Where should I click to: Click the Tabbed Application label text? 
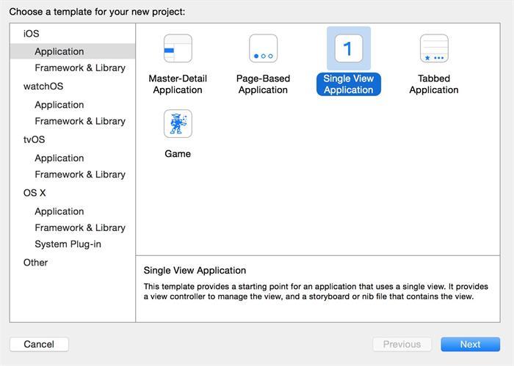click(434, 84)
